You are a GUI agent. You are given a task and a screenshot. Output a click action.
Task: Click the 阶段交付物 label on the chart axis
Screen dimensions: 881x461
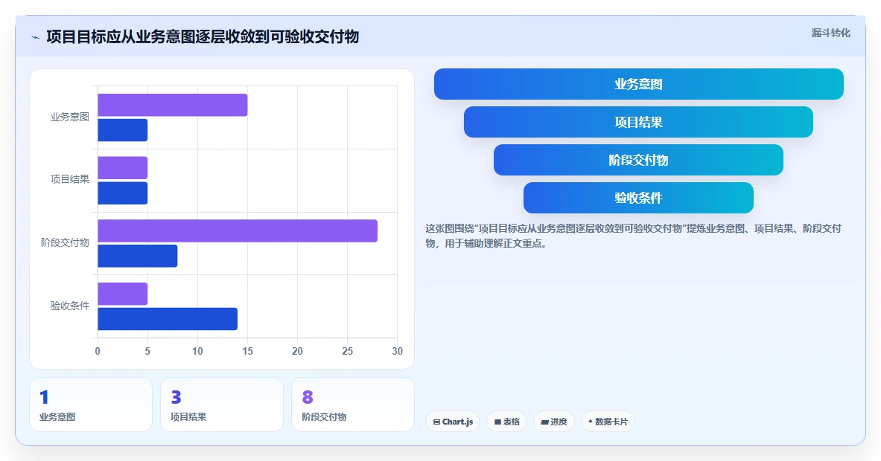coord(66,242)
